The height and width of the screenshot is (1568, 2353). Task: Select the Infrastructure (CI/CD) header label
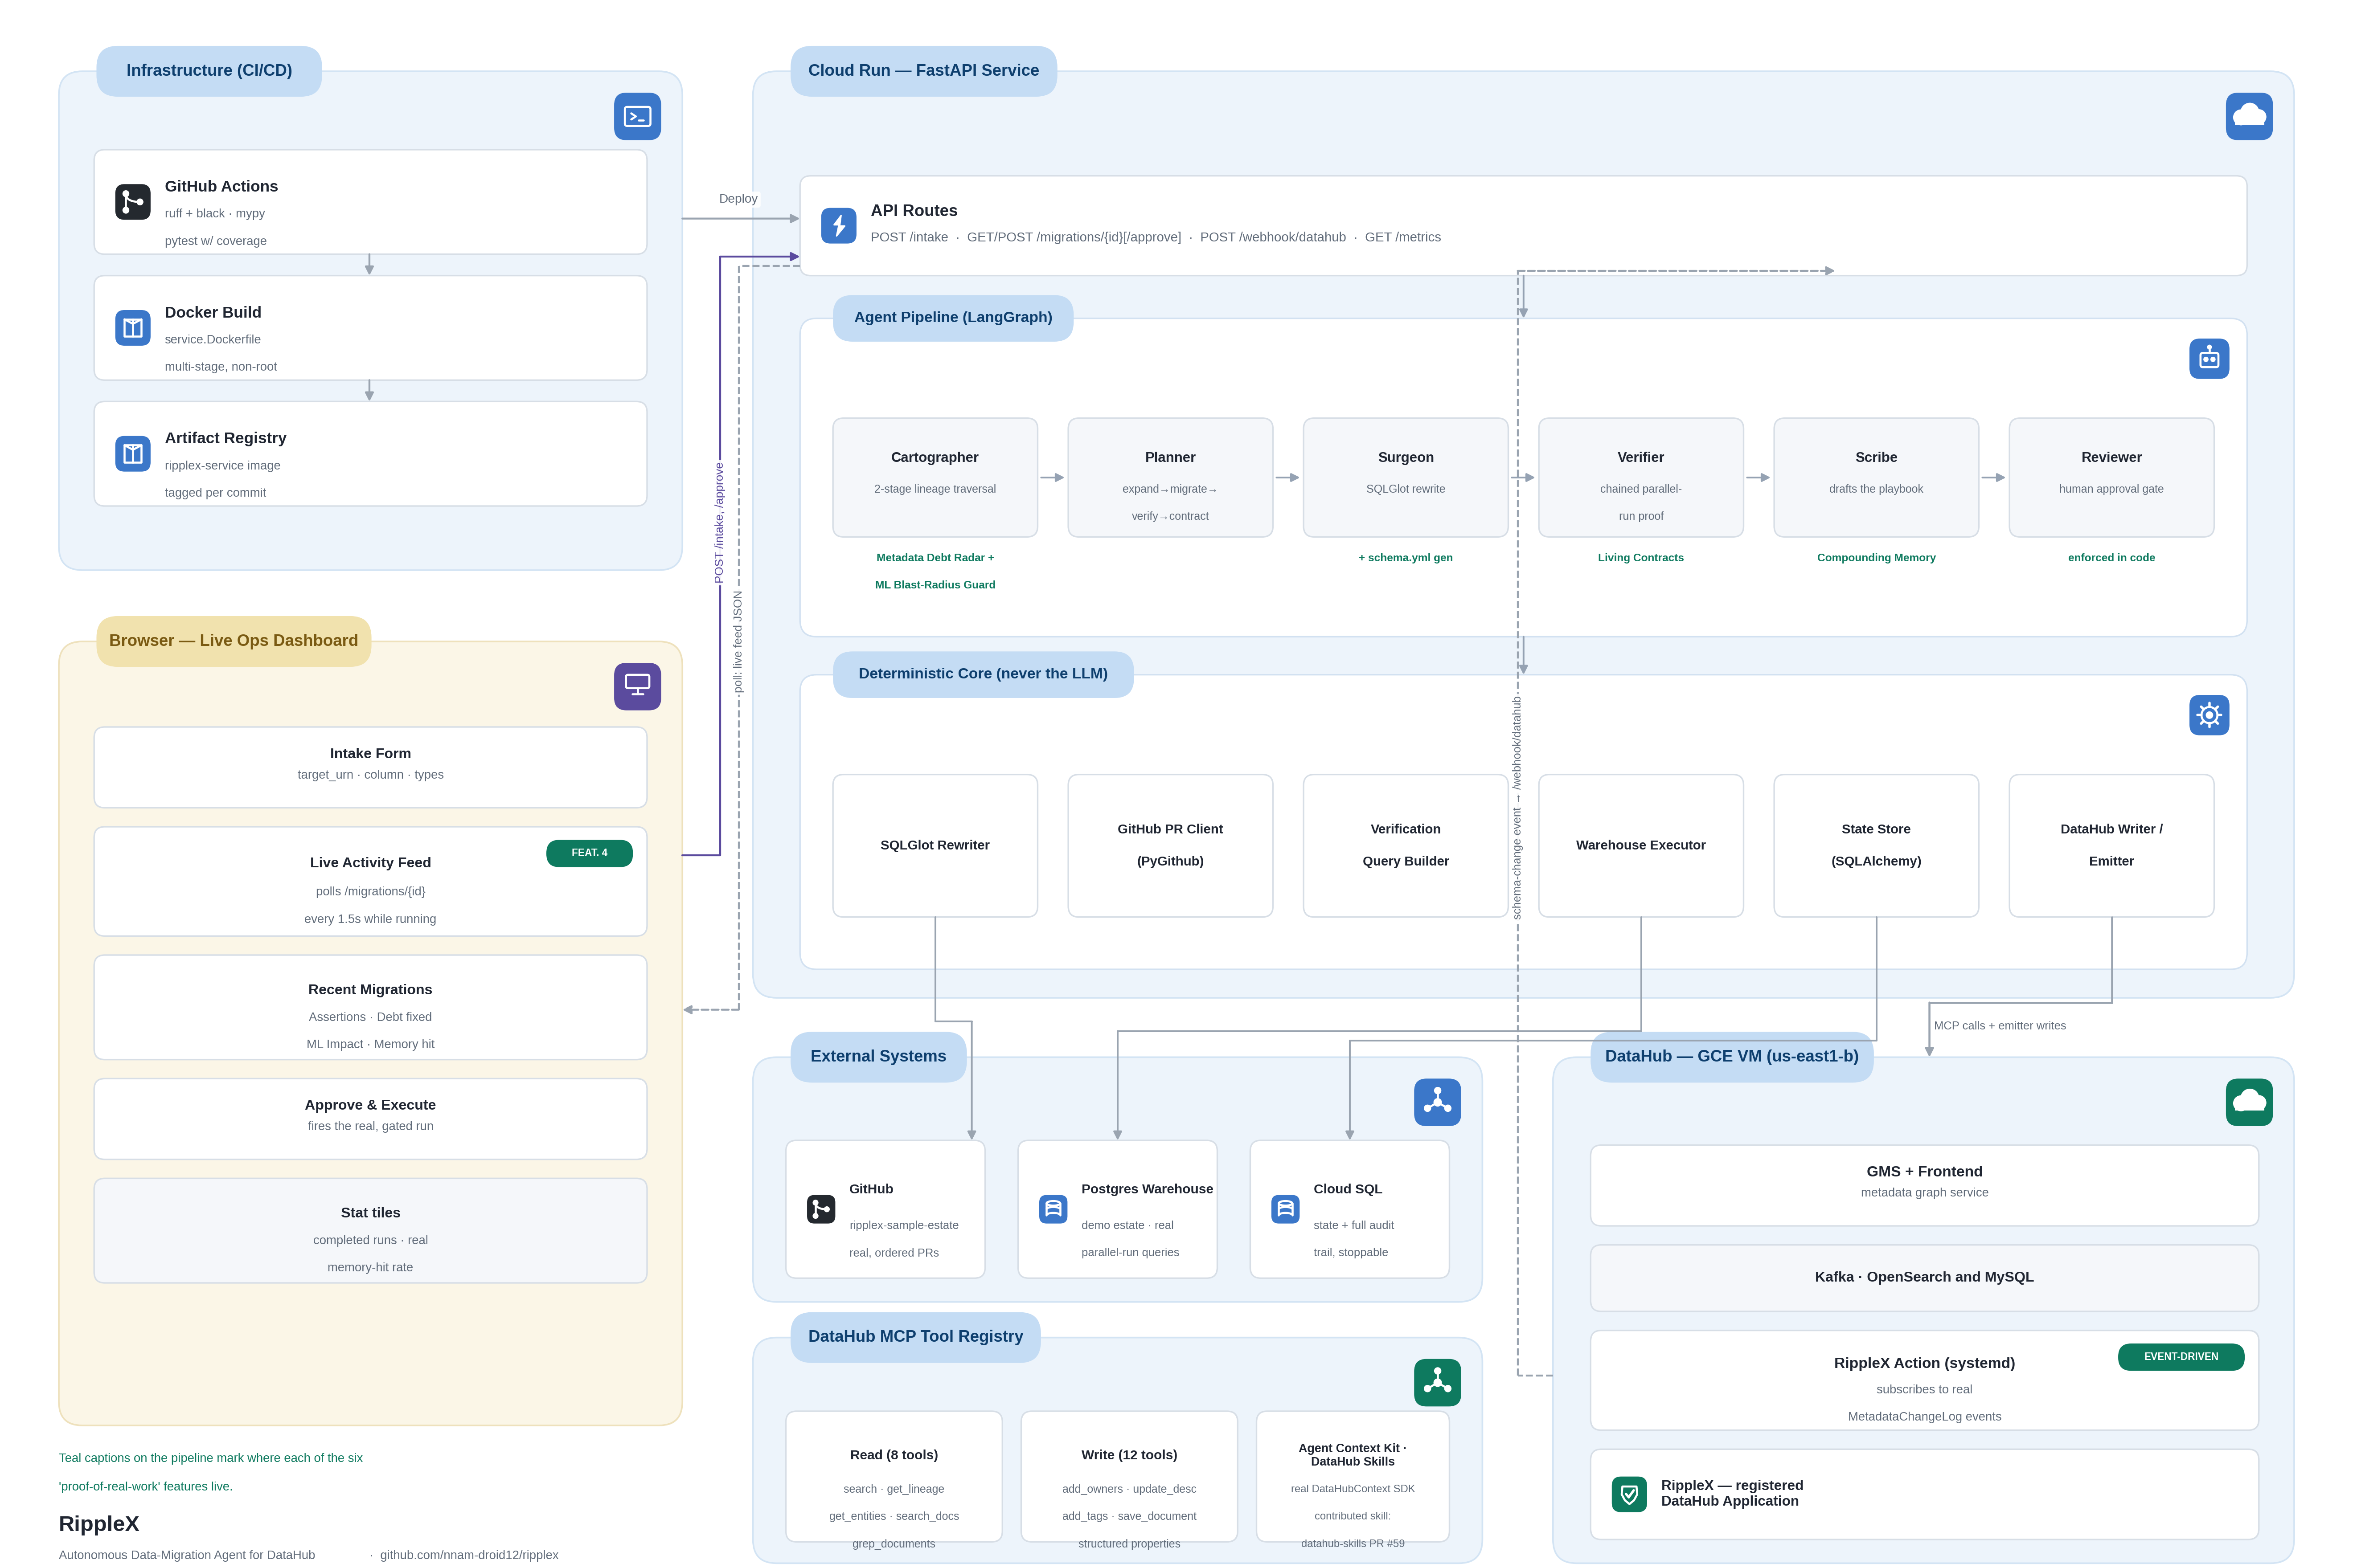209,71
